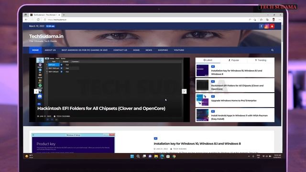Viewport: 306px width, 172px height.
Task: Click TECH SUDAMA author of lower article
Action: (180, 149)
